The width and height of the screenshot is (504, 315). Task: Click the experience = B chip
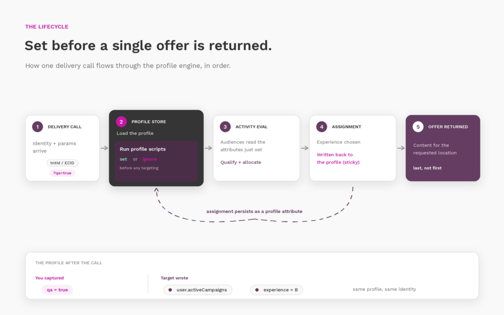click(x=277, y=290)
